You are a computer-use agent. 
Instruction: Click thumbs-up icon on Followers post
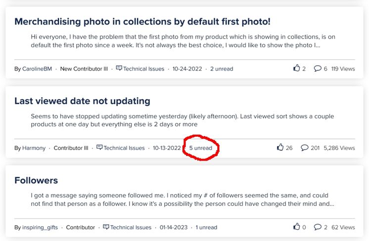(x=296, y=227)
